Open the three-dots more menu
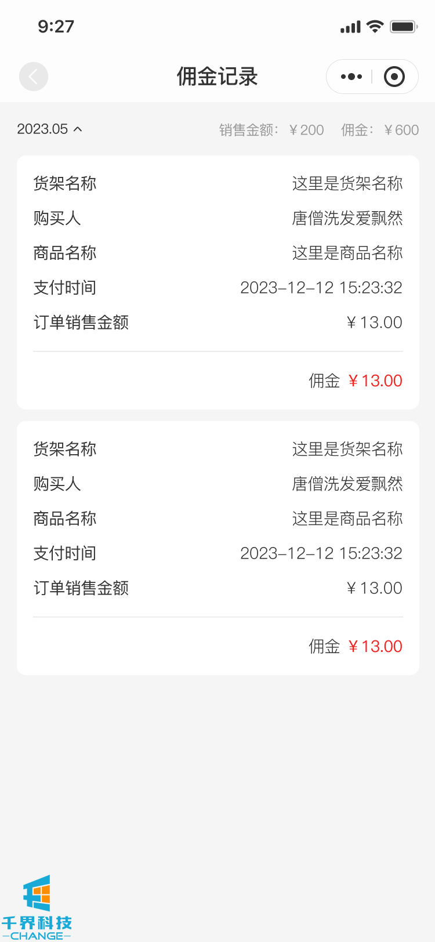This screenshot has height=942, width=435. pyautogui.click(x=351, y=77)
